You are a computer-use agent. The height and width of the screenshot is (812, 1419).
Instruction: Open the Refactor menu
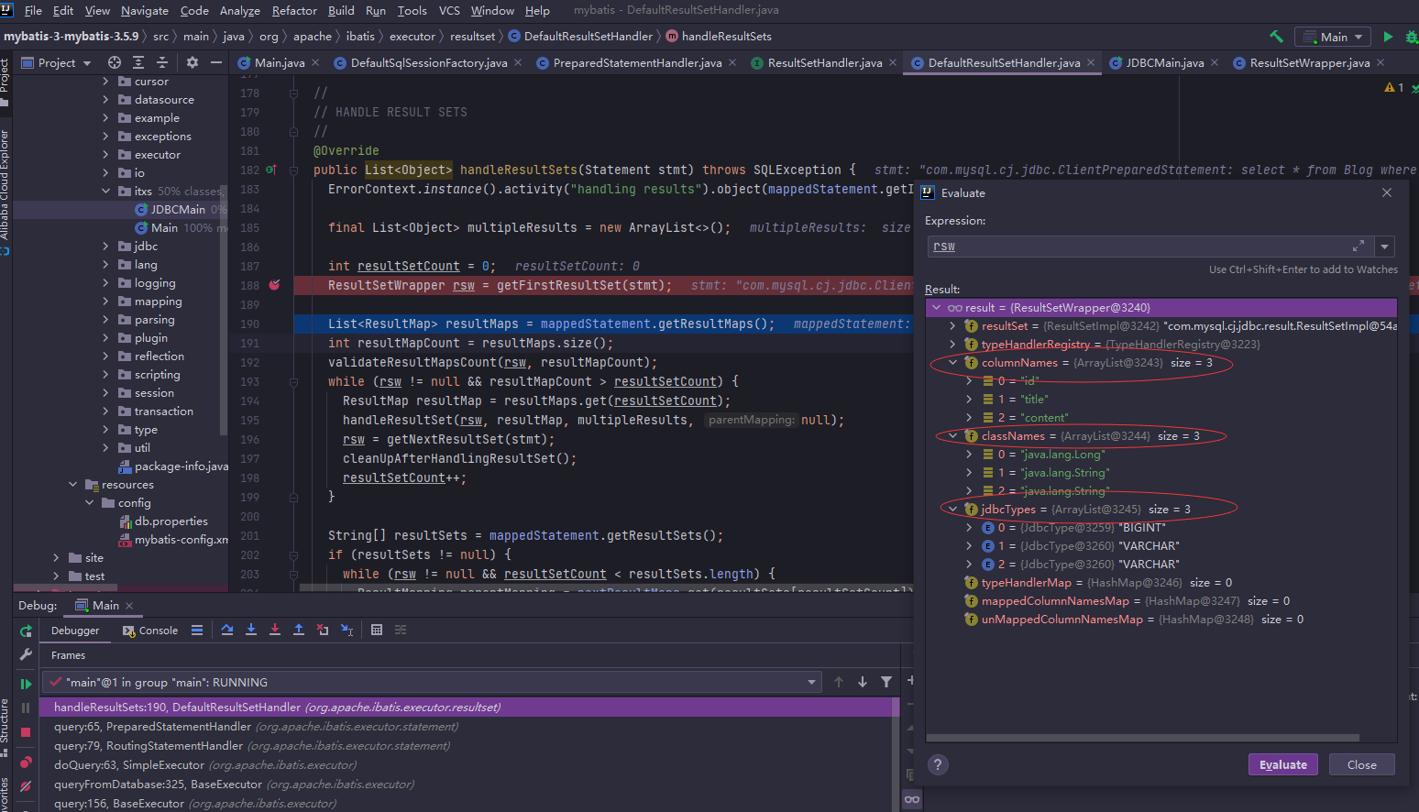tap(294, 10)
